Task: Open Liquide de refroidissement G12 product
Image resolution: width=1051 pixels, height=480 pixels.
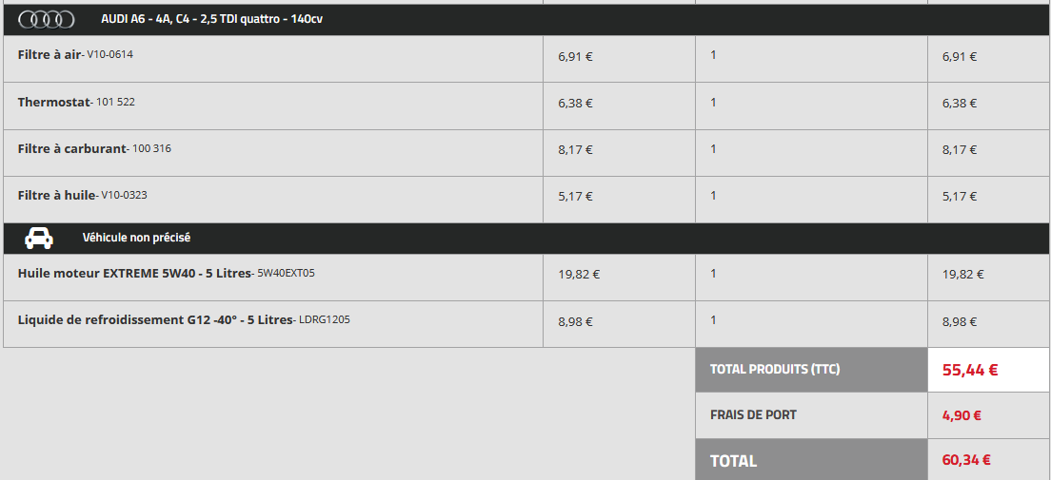Action: click(x=155, y=319)
